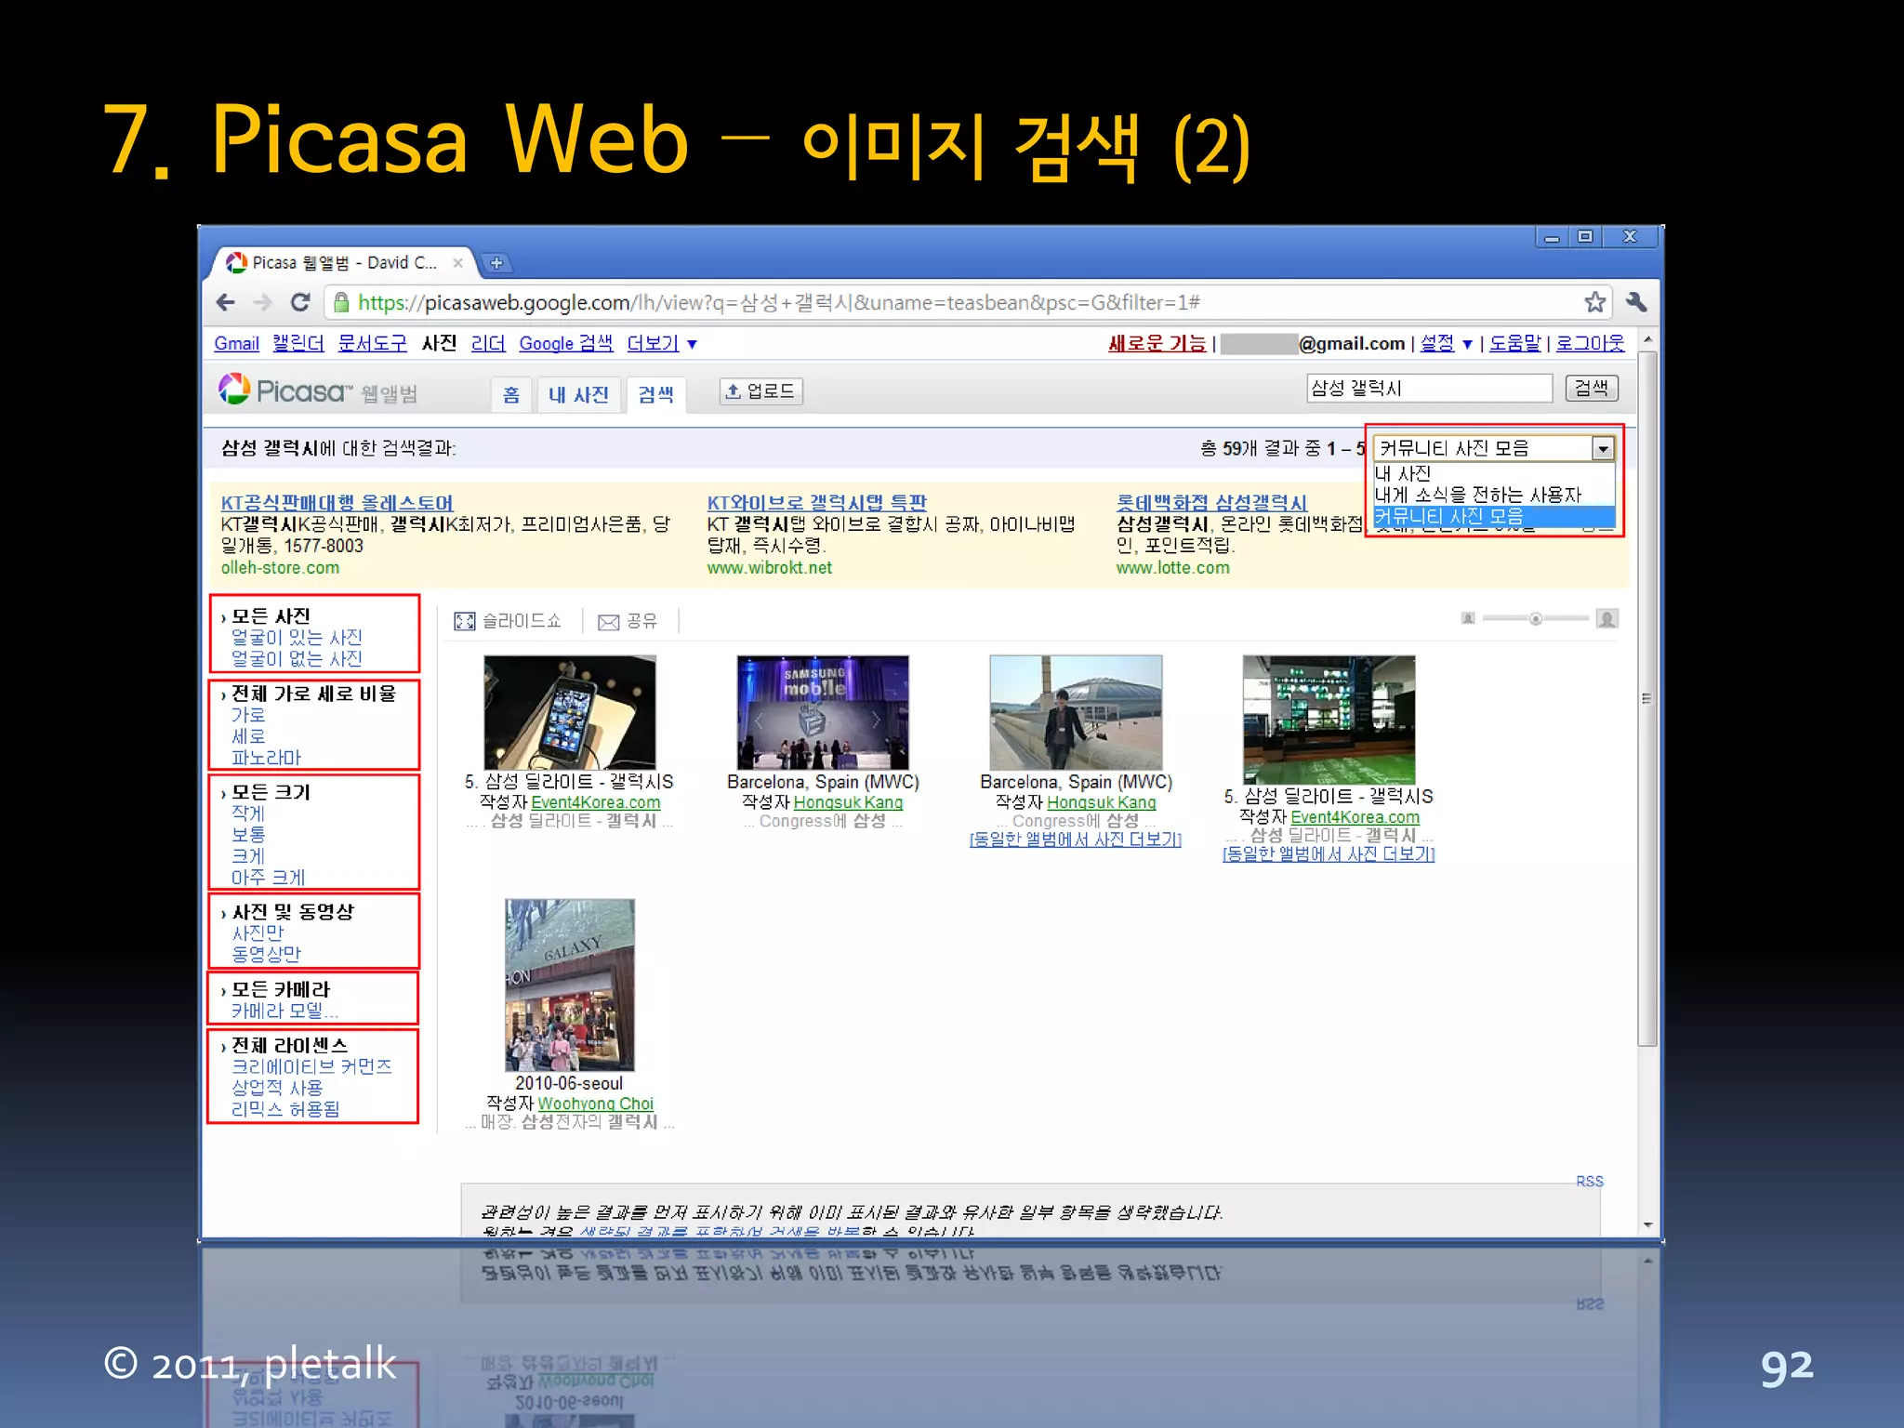This screenshot has height=1428, width=1904.
Task: Open 카메라 모델... filter
Action: pos(284,1011)
